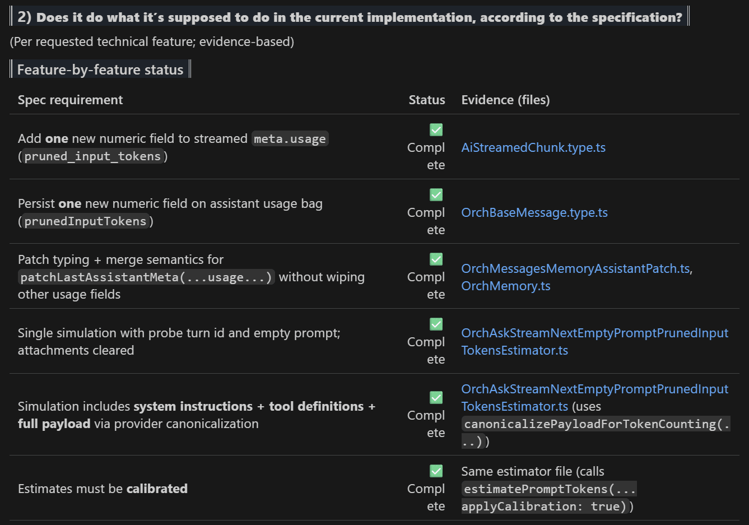This screenshot has width=749, height=525.
Task: Click the pruned_input_tokens code snippet
Action: (x=92, y=156)
